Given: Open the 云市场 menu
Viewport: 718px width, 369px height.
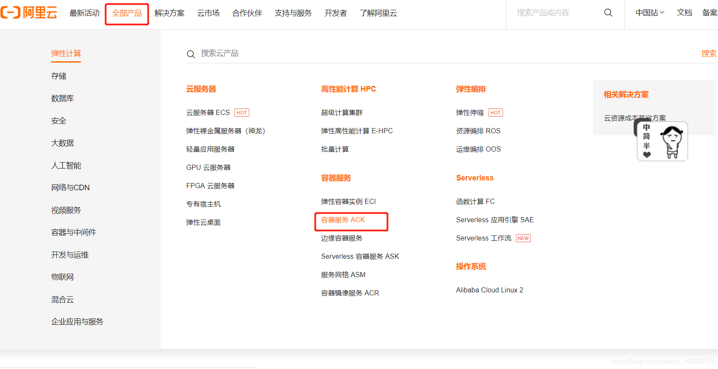Looking at the screenshot, I should pyautogui.click(x=208, y=13).
